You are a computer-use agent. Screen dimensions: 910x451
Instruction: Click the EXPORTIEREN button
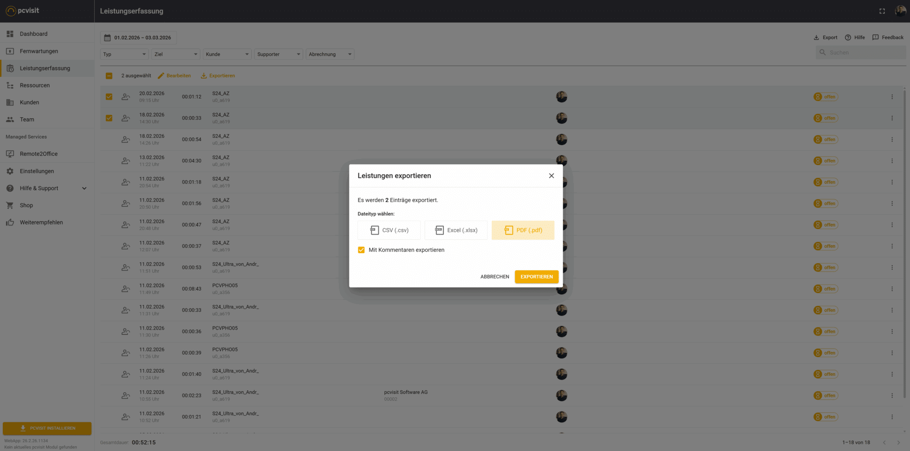(x=536, y=277)
